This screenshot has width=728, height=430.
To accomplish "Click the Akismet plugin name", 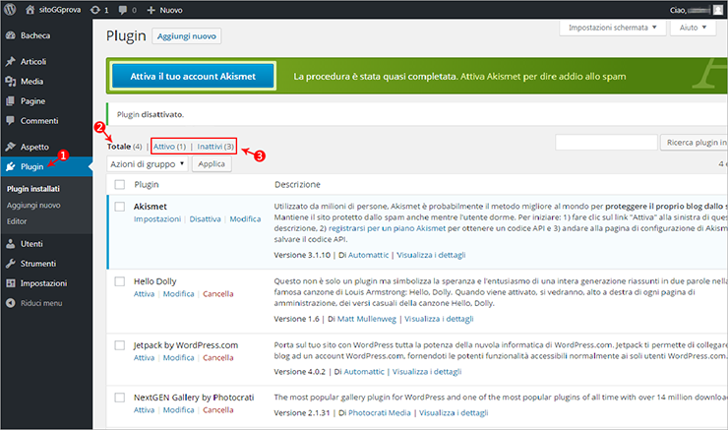I will [150, 207].
